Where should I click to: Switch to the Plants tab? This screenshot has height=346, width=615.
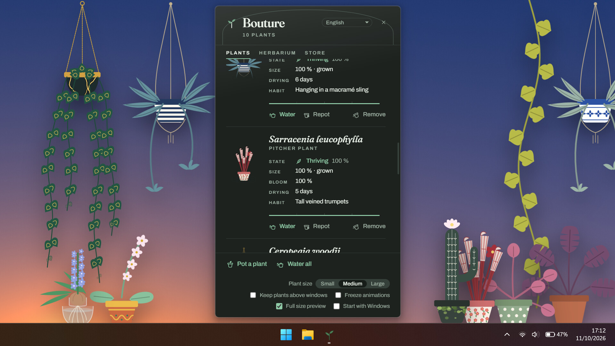point(238,53)
